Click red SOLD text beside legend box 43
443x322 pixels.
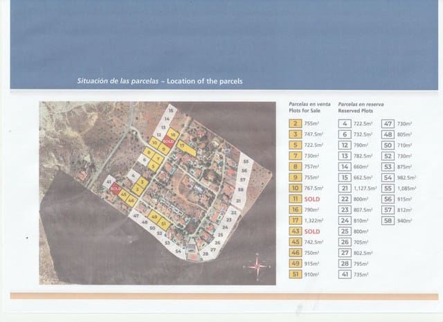tap(312, 231)
